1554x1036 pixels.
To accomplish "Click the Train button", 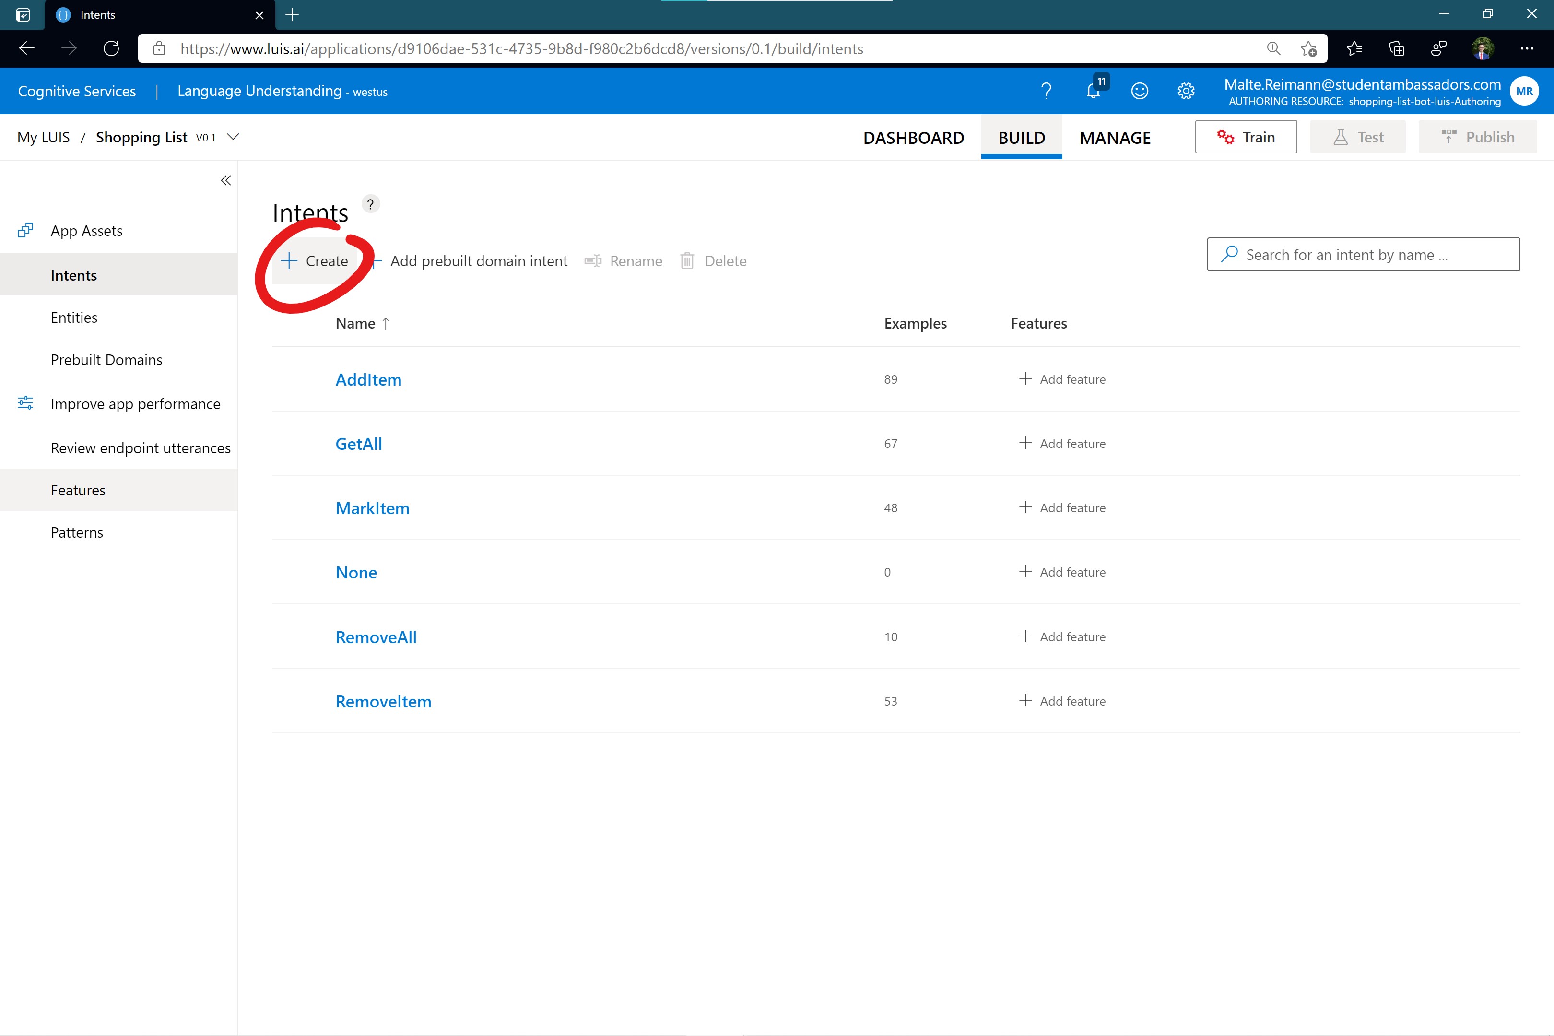I will tap(1246, 137).
